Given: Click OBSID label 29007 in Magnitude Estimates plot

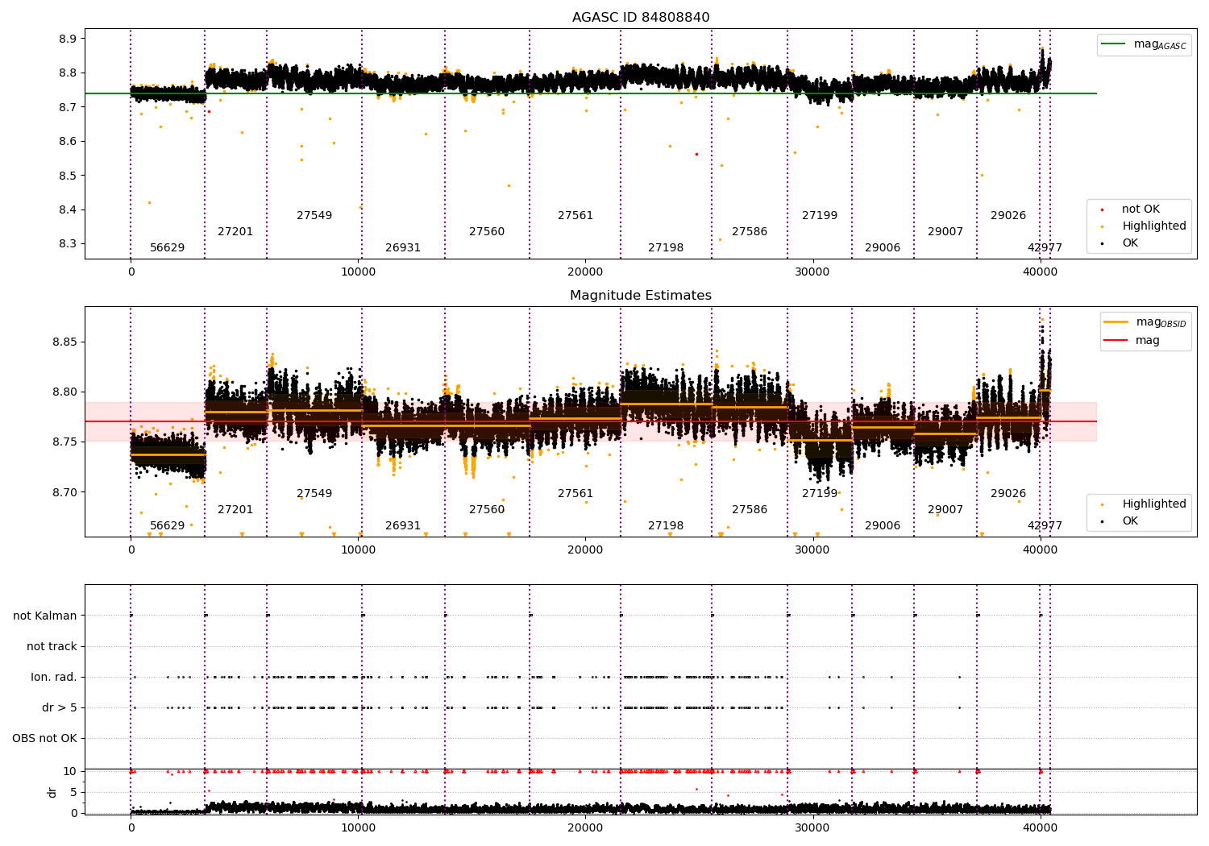Looking at the screenshot, I should 945,510.
